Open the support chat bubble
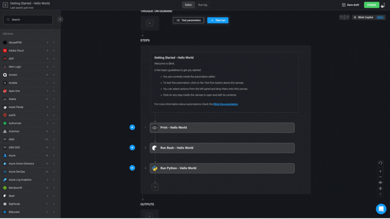 coord(381,209)
